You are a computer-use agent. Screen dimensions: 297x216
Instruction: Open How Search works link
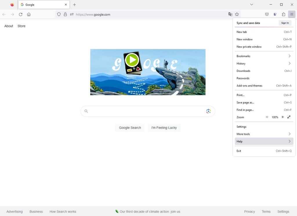pos(63,212)
